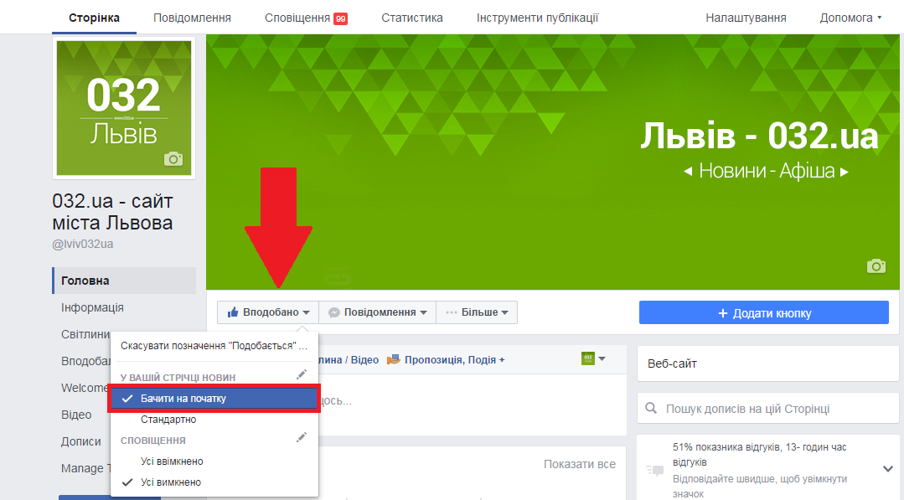
Task: Choose Усі ввімкнено notifications option
Action: [172, 461]
